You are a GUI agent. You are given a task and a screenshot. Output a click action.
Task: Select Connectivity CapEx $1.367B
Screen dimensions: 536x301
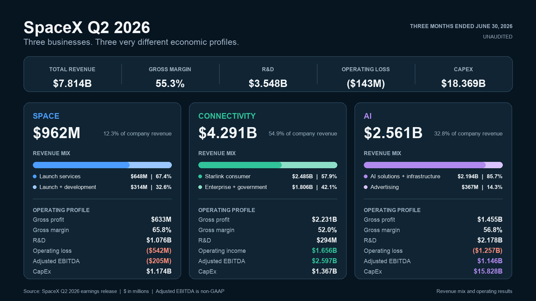tap(324, 272)
